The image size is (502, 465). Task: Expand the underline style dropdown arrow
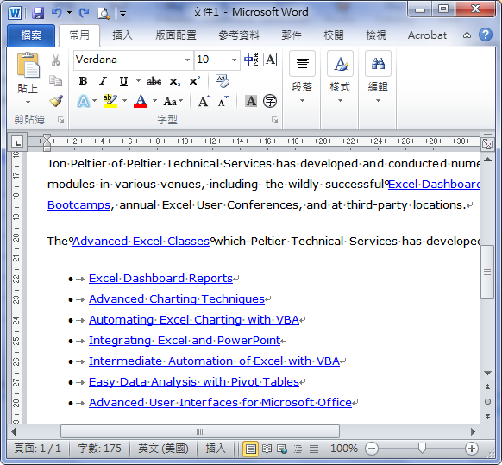(x=138, y=81)
